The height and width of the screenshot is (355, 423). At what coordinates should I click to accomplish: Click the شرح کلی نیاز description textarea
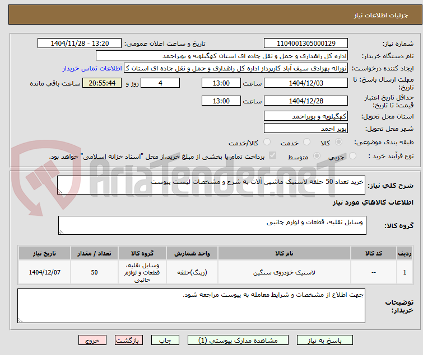tap(211, 185)
